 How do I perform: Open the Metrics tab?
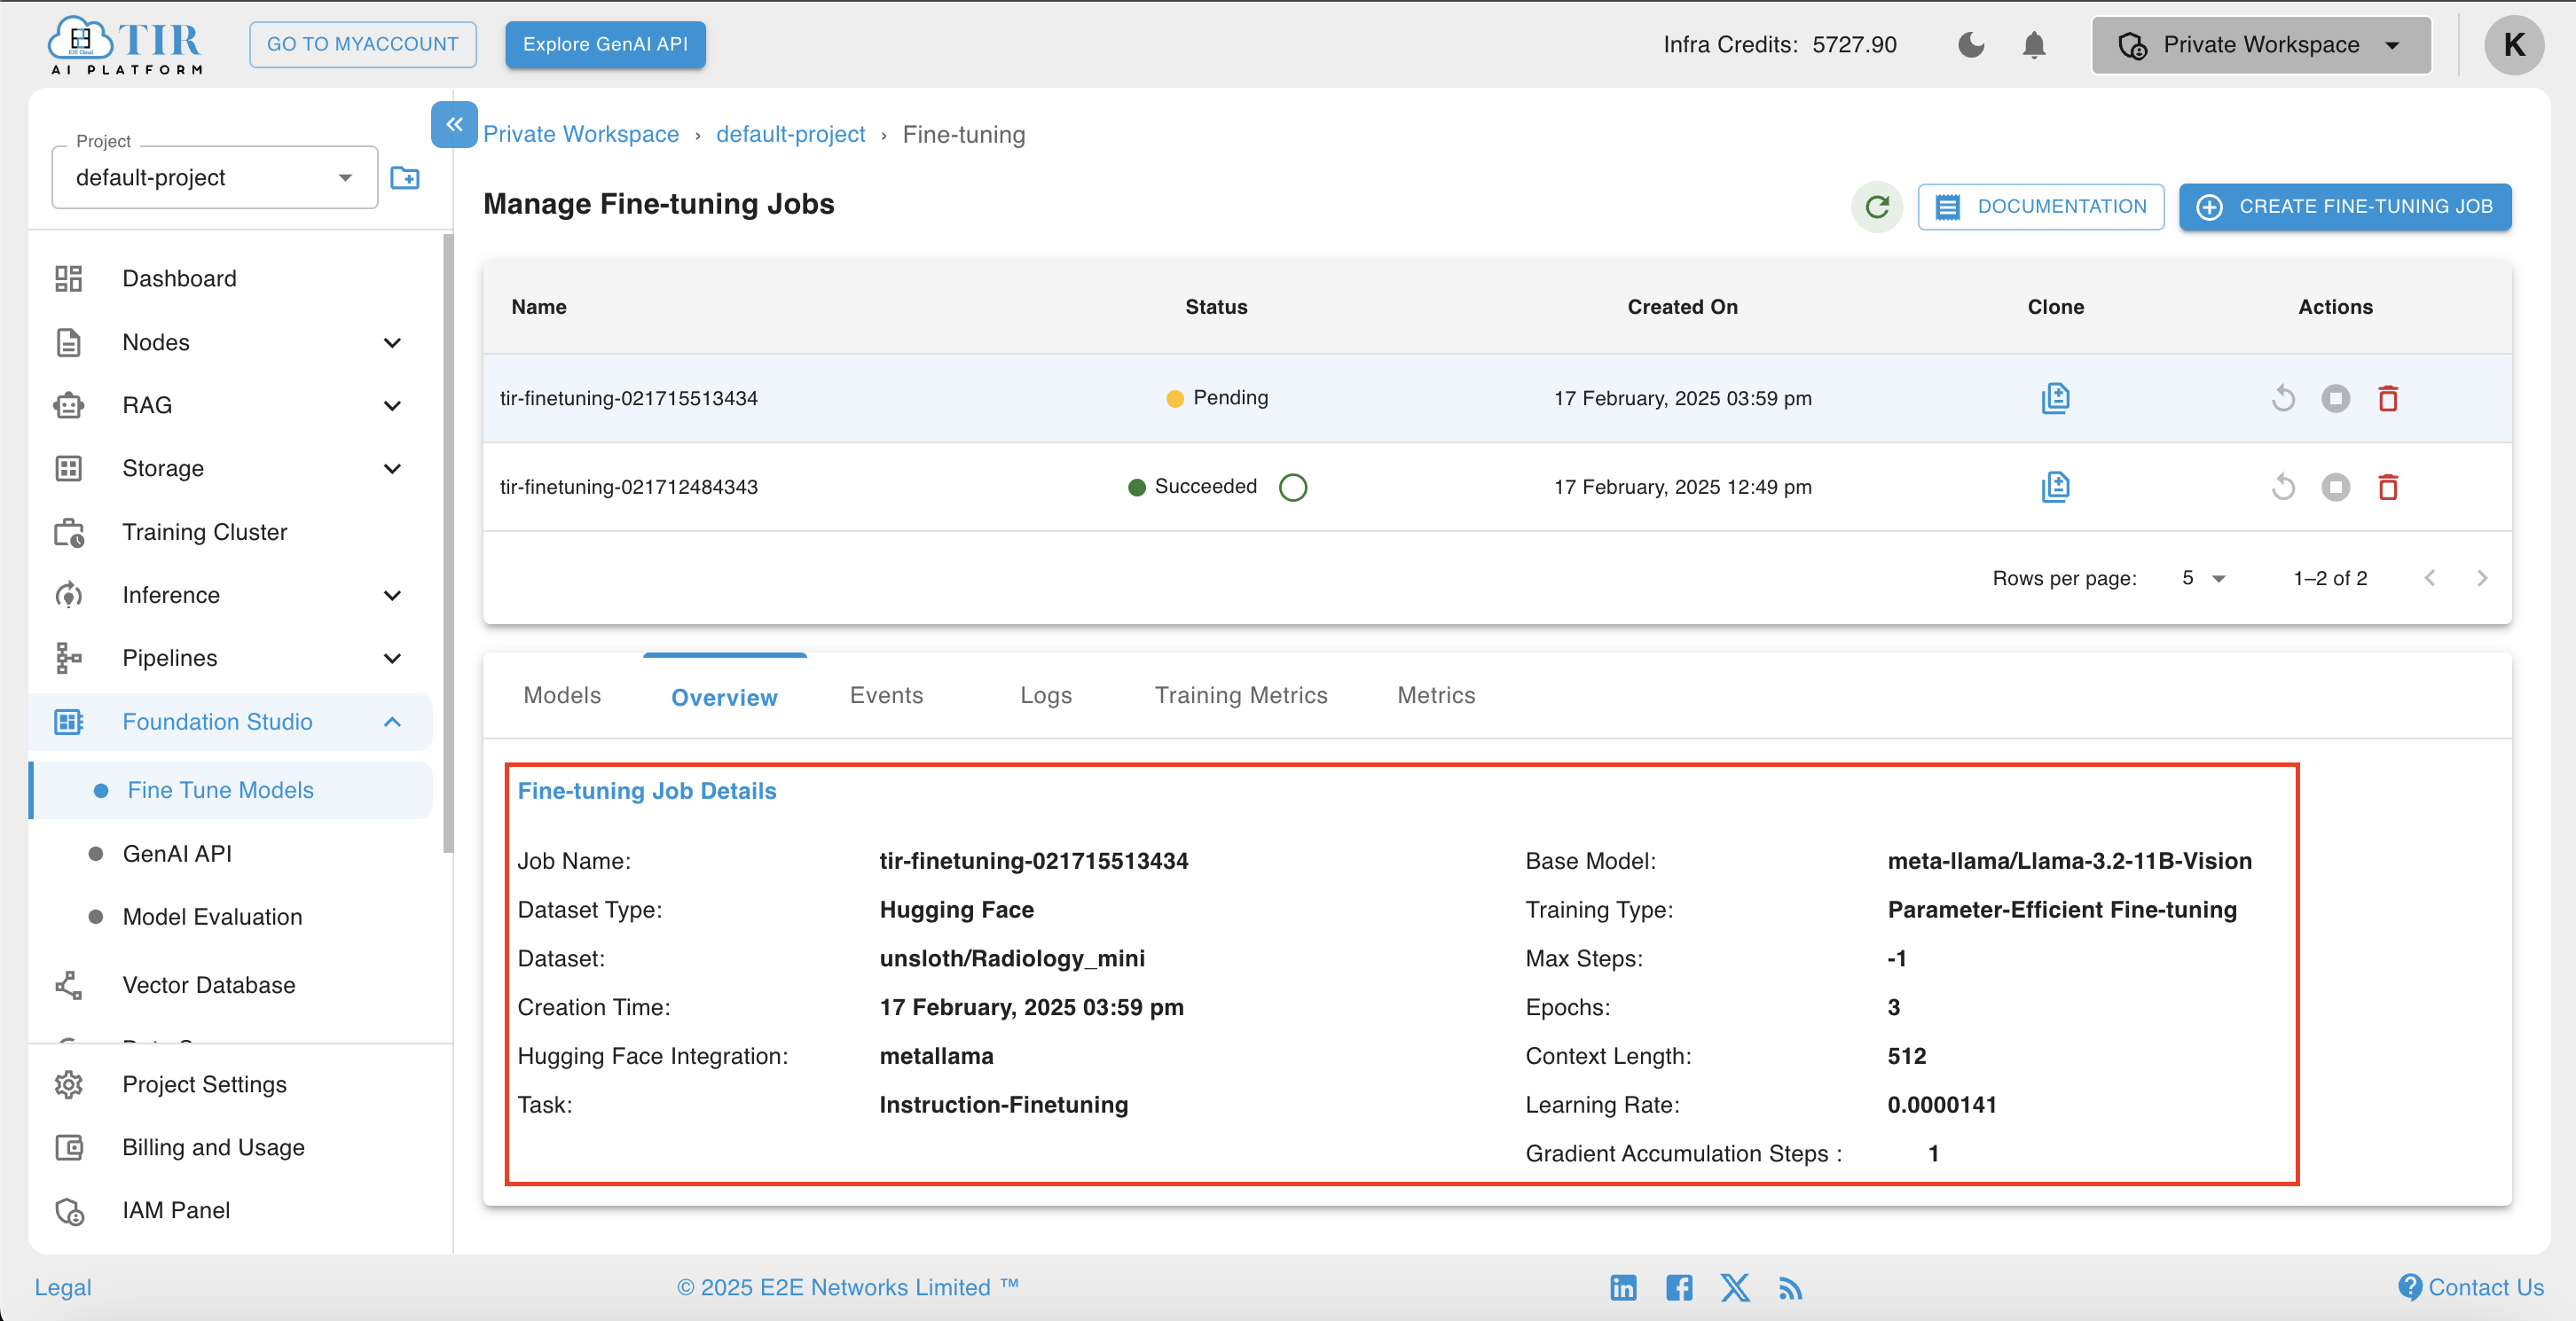click(1436, 695)
